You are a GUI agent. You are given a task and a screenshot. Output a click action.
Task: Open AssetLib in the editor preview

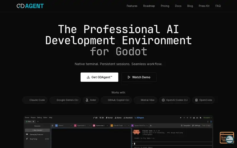[x=128, y=118]
